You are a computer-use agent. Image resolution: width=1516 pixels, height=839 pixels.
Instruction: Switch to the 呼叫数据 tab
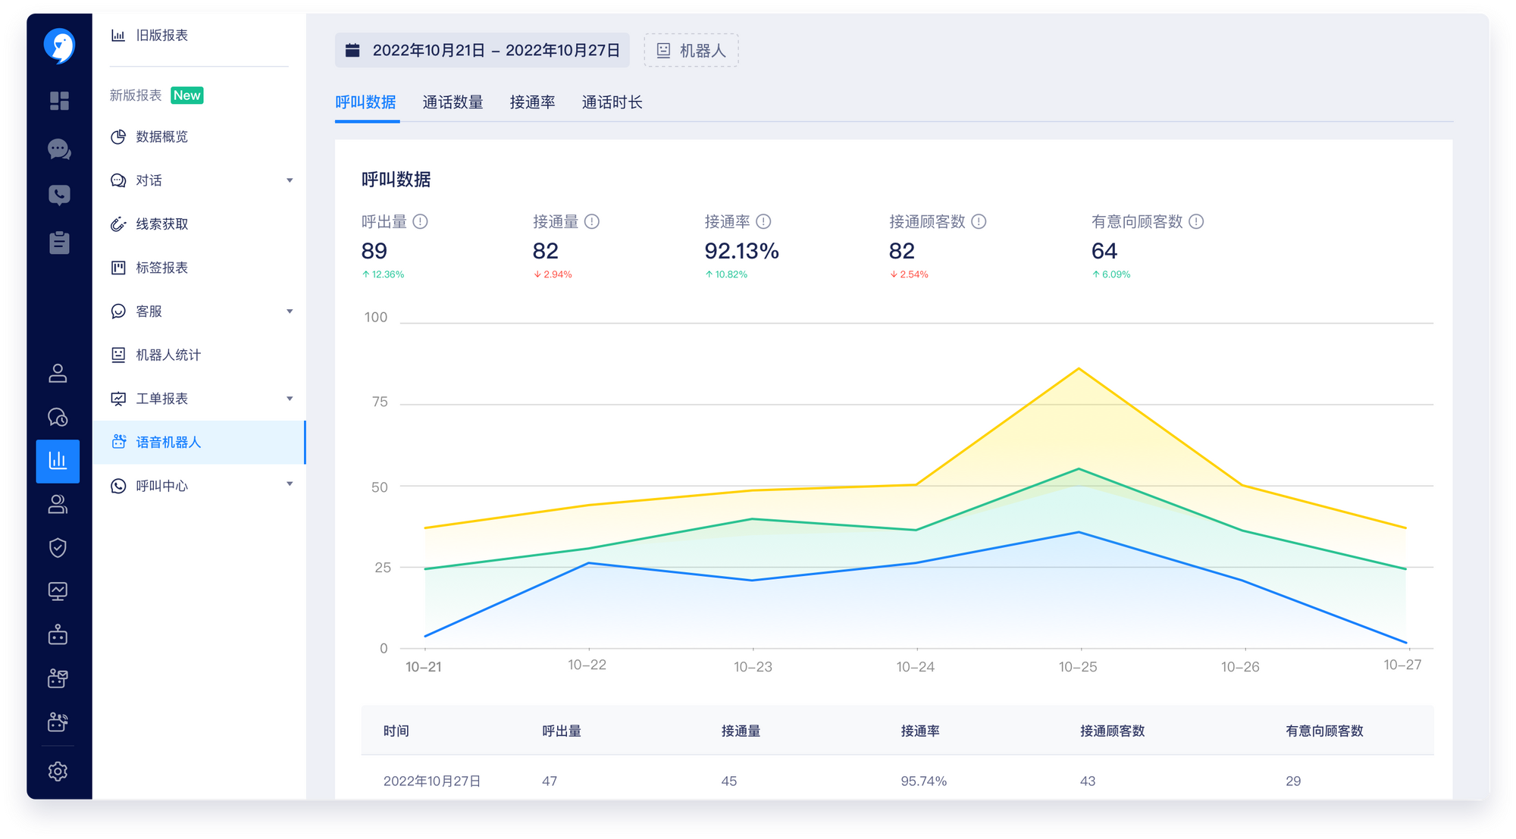366,102
